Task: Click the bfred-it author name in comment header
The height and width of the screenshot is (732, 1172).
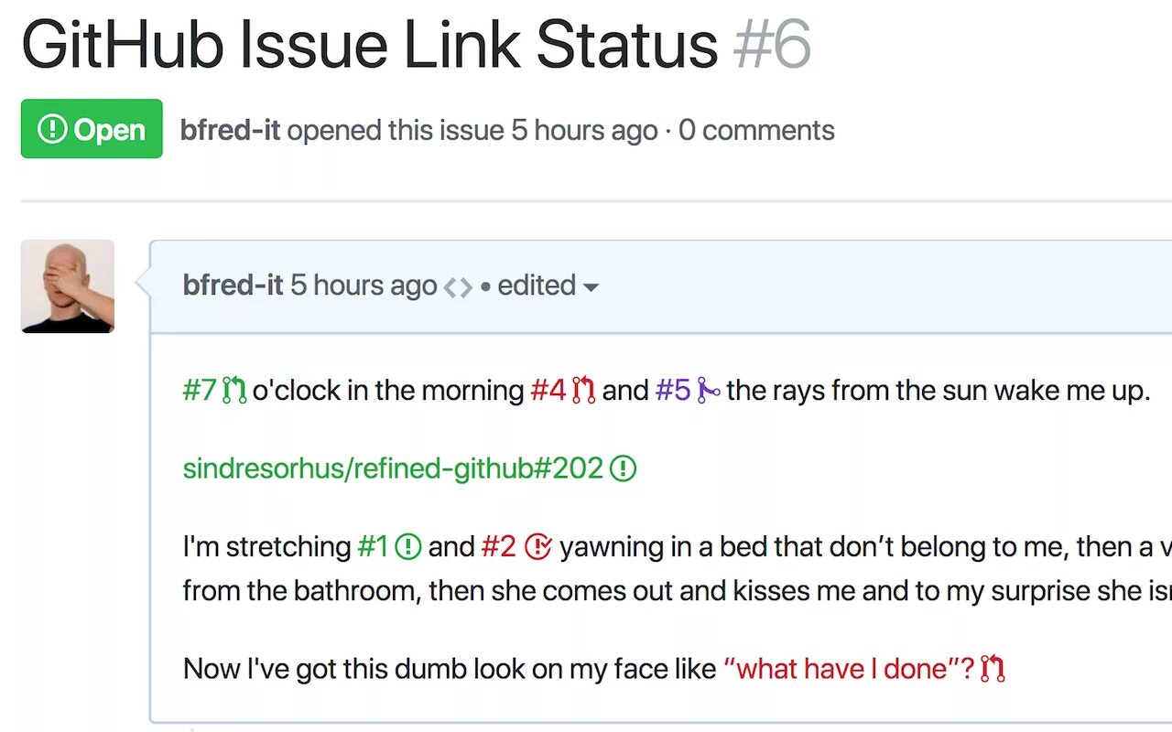Action: (x=233, y=285)
